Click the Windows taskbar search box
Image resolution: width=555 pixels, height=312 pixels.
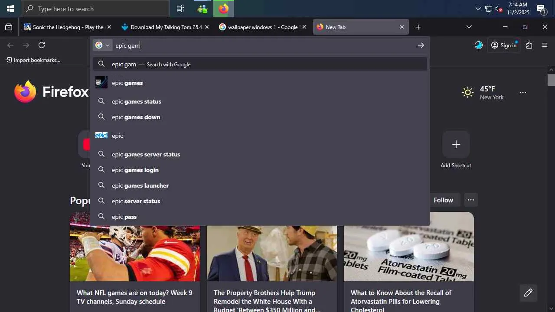(95, 9)
